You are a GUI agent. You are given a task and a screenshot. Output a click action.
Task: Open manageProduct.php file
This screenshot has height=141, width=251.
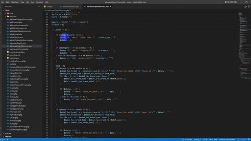(17, 106)
